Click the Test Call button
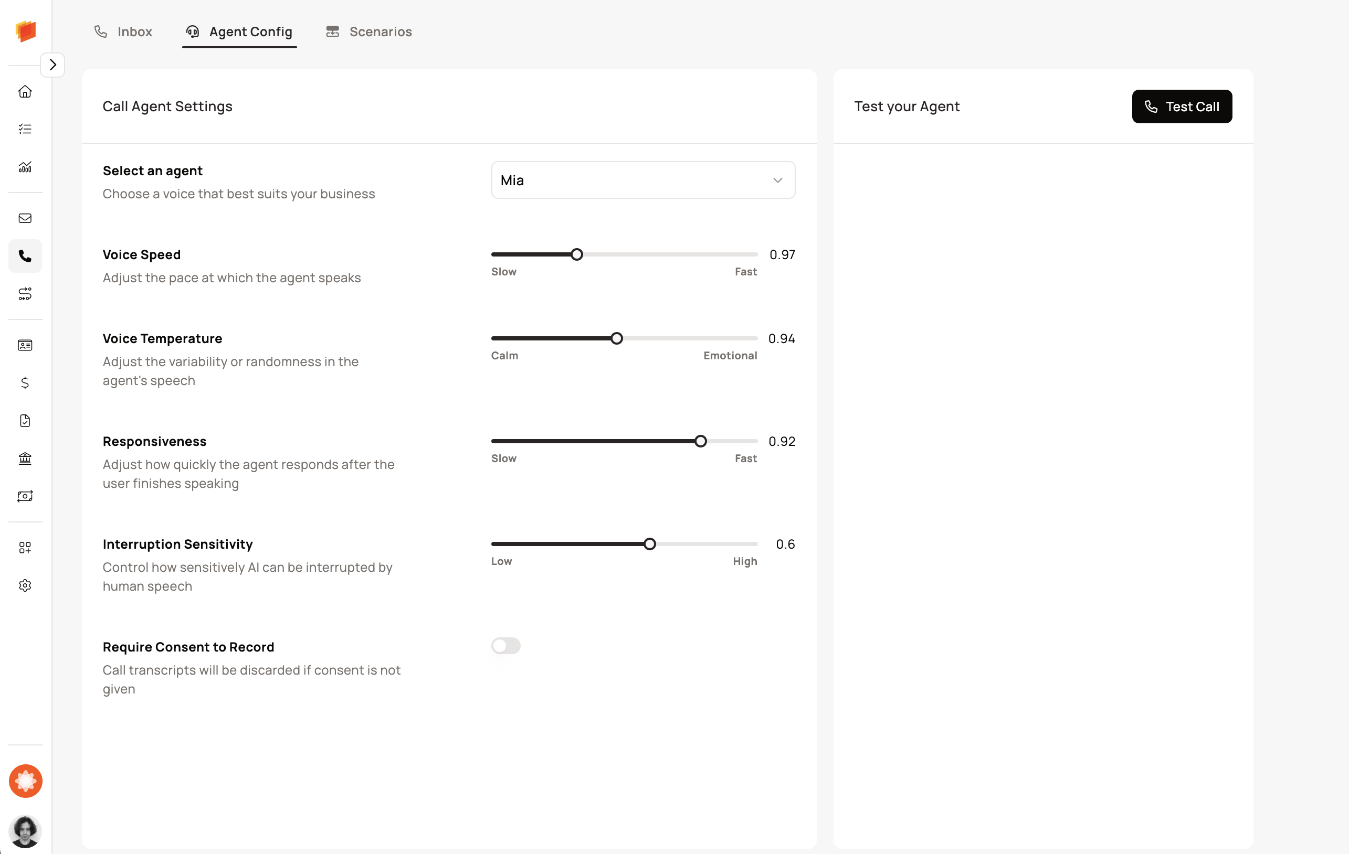The width and height of the screenshot is (1349, 854). [x=1182, y=106]
